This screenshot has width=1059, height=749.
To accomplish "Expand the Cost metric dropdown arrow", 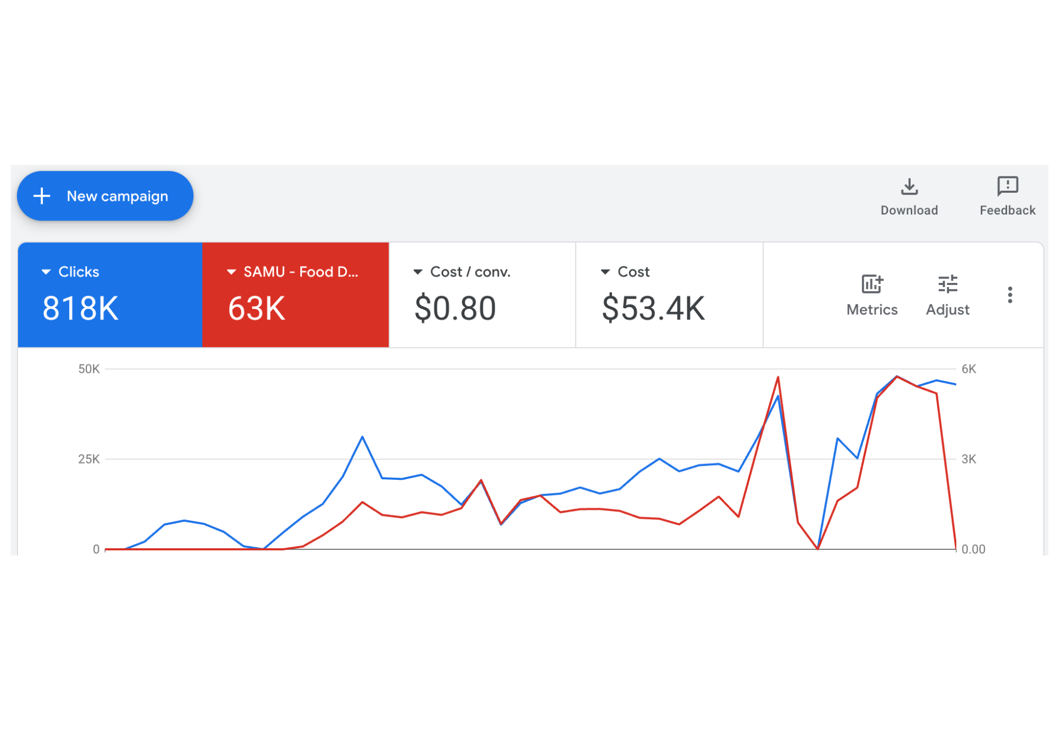I will tap(605, 272).
